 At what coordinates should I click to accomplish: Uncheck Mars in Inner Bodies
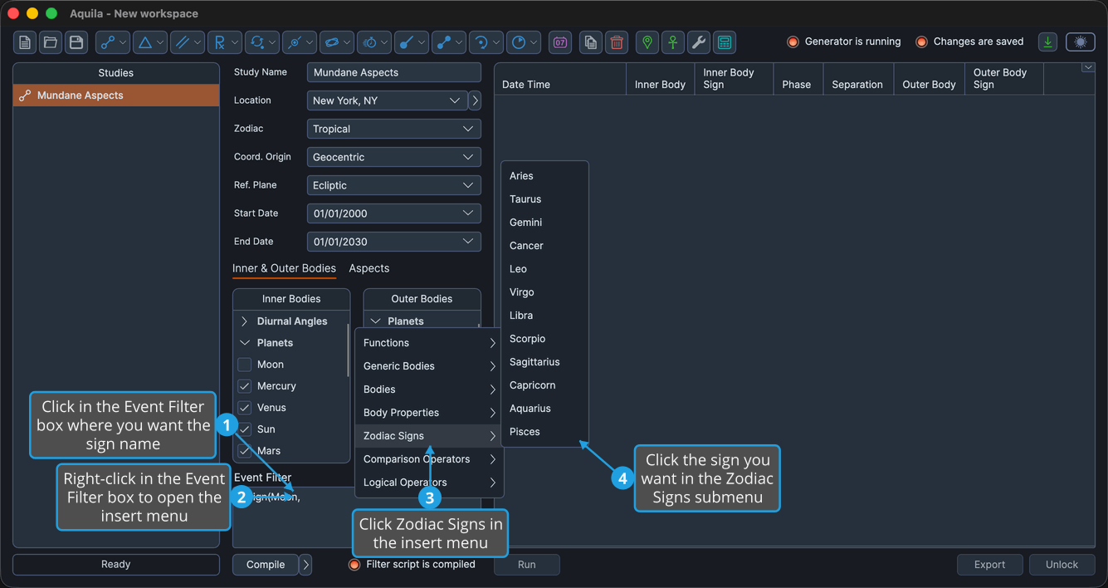pyautogui.click(x=244, y=451)
